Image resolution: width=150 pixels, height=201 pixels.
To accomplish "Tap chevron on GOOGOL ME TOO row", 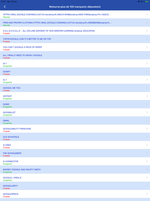I will point(147,88).
